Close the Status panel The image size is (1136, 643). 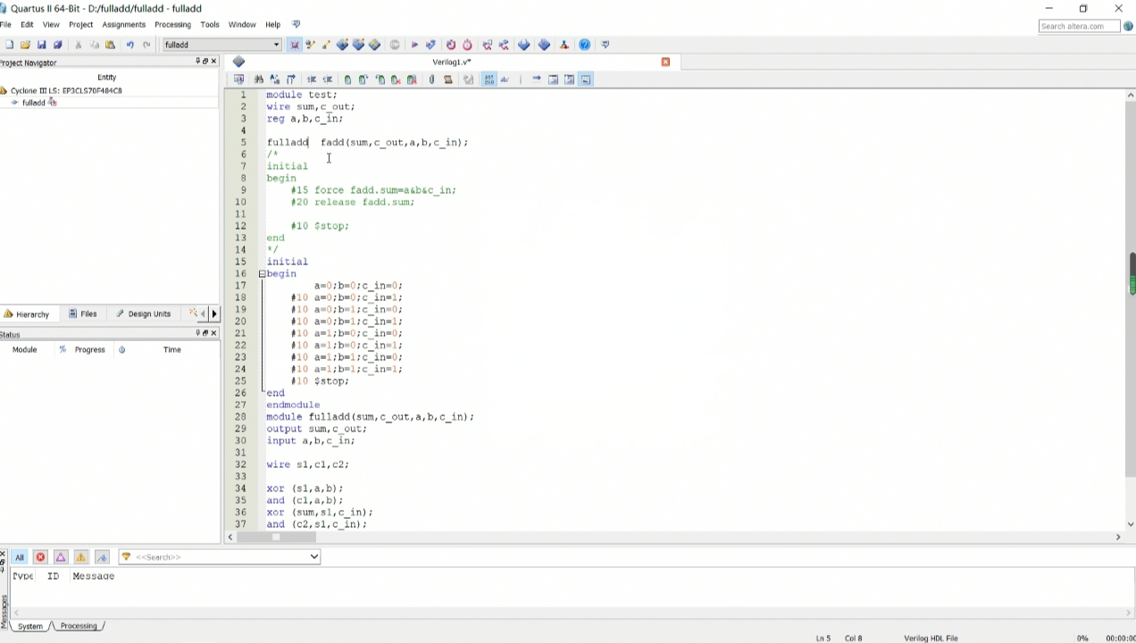[x=213, y=333]
